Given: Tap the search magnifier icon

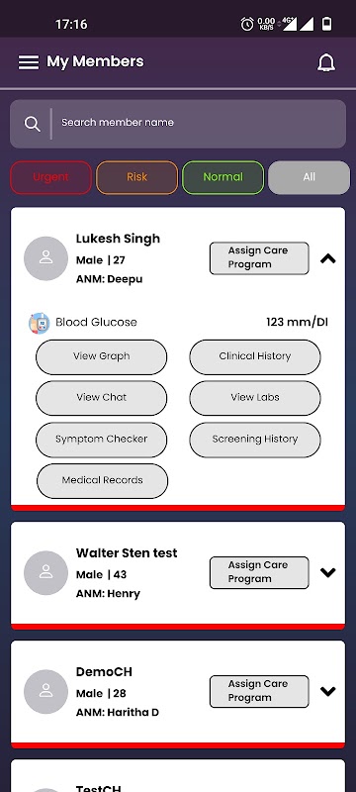Looking at the screenshot, I should (33, 124).
